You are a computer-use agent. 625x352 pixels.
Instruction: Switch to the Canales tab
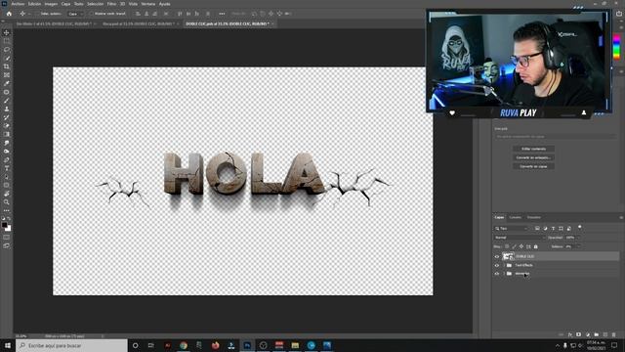pyautogui.click(x=515, y=217)
